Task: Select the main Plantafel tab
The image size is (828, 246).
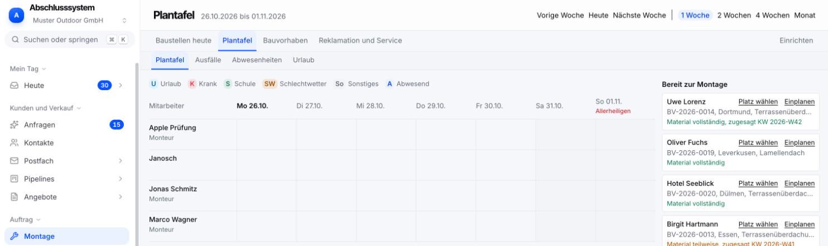Action: pyautogui.click(x=237, y=41)
